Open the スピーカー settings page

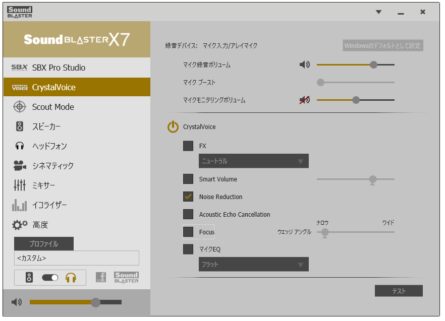point(77,126)
